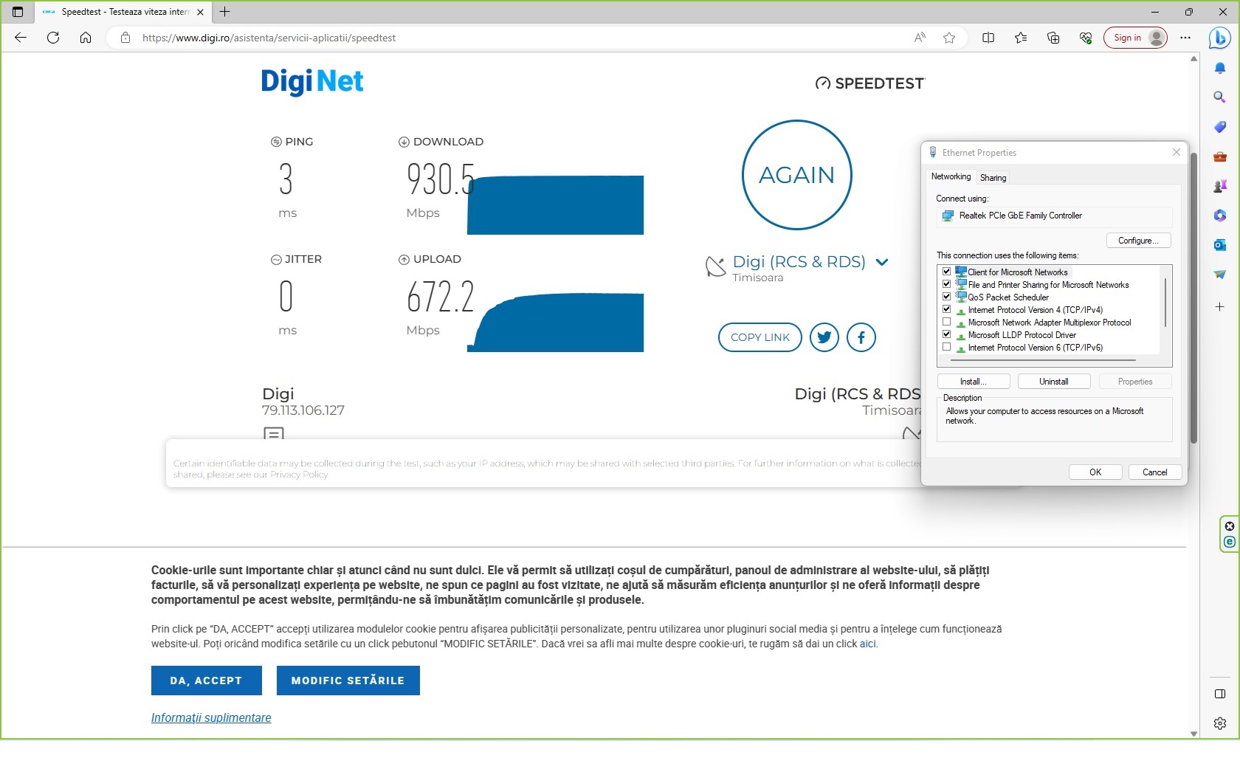Click the DigiNet logo
Image resolution: width=1240 pixels, height=775 pixels.
(312, 81)
